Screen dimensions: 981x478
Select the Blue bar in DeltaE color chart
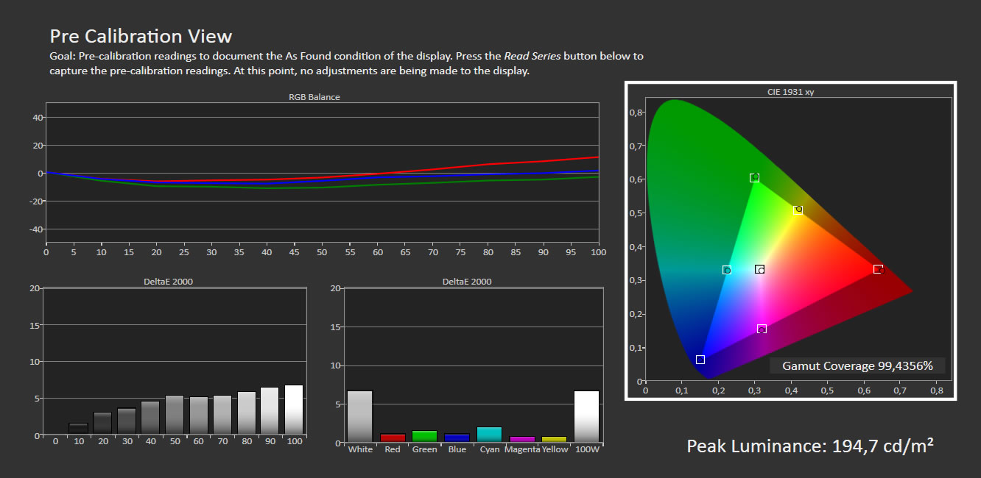(x=457, y=438)
